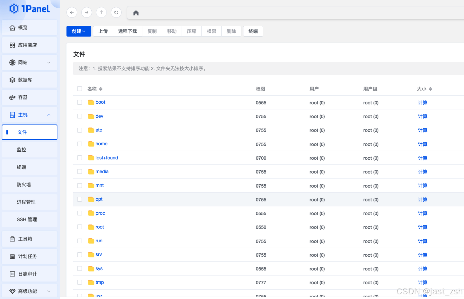The width and height of the screenshot is (464, 299).
Task: Check the dev row checkbox
Action: tap(80, 116)
